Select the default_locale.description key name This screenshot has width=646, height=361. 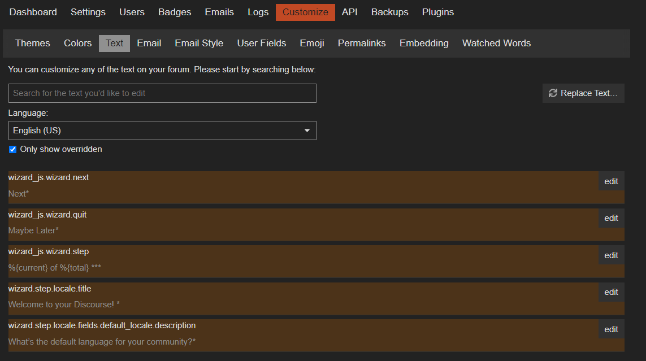pyautogui.click(x=102, y=325)
